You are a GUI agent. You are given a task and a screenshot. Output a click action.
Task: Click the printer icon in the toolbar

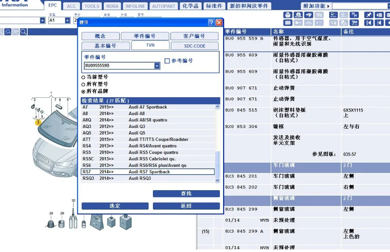pyautogui.click(x=288, y=15)
